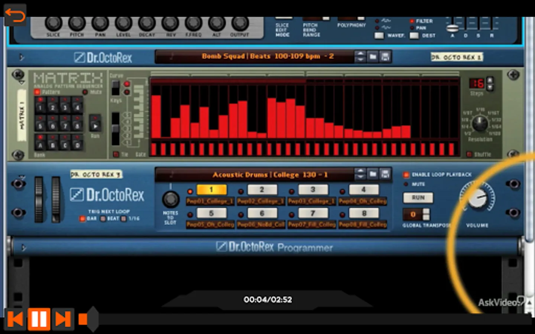Image resolution: width=535 pixels, height=334 pixels.
Task: Select Dr. Octo Rex loop slot 6
Action: (262, 213)
